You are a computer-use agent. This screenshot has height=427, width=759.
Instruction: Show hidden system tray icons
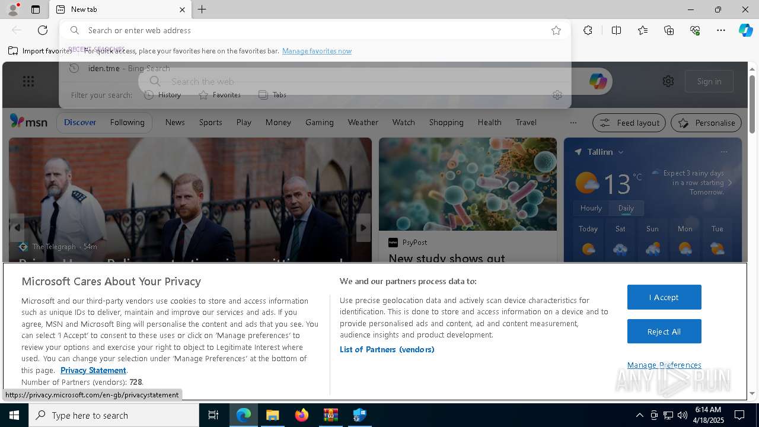tap(639, 415)
